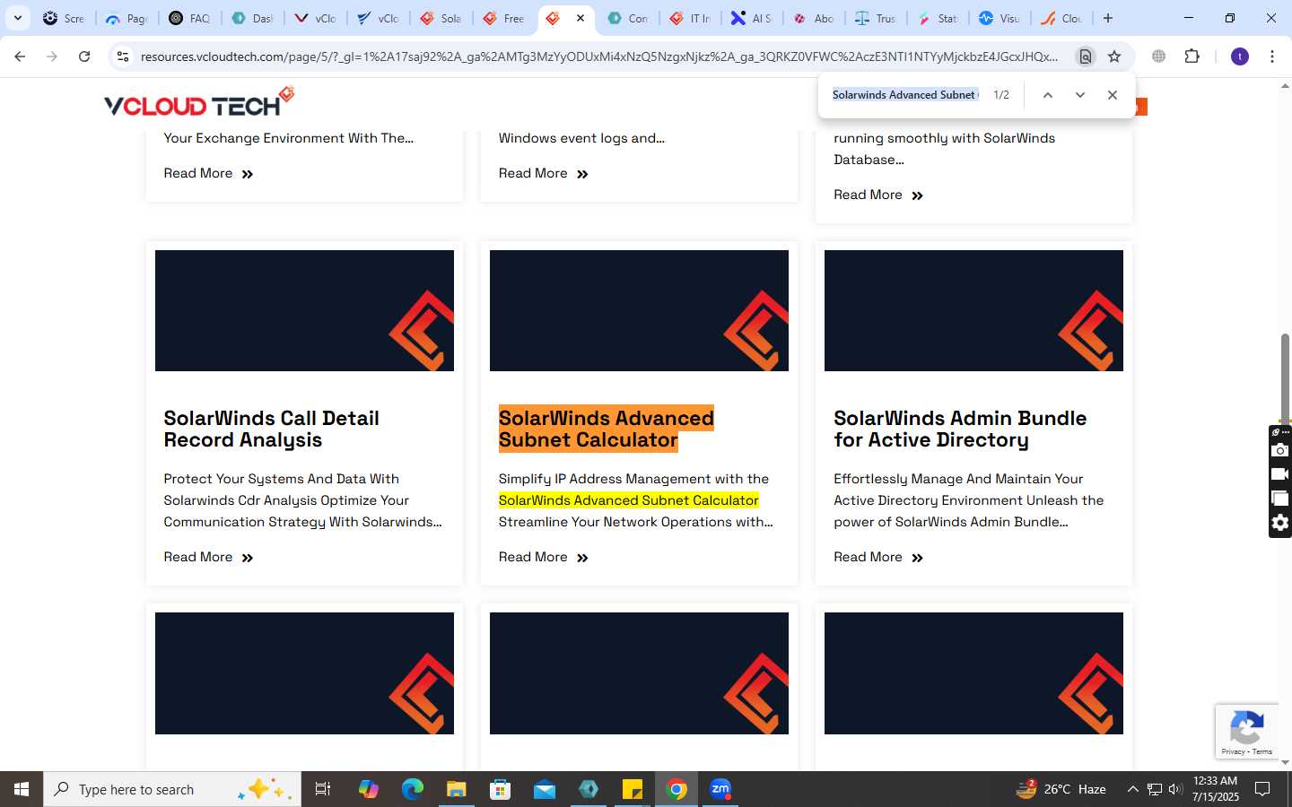This screenshot has width=1292, height=807.
Task: Click thumbnail of Admin Bundle card
Action: (973, 310)
